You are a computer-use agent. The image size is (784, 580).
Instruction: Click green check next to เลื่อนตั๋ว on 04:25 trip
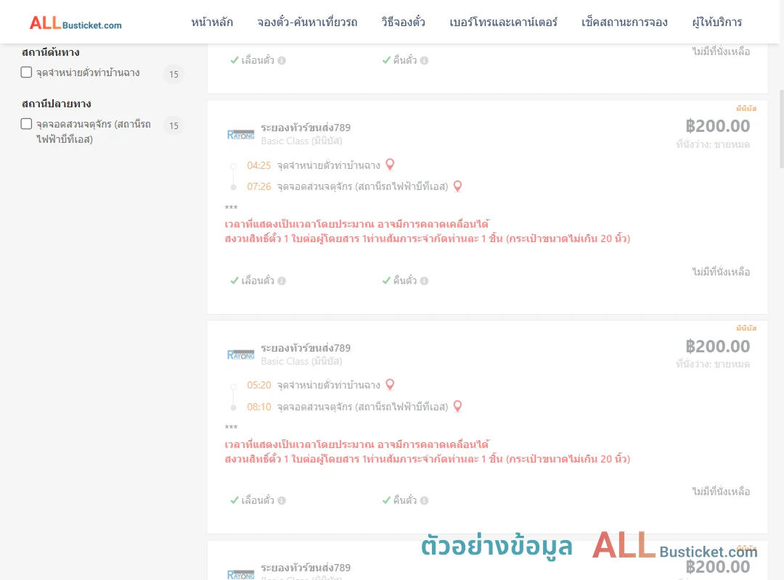234,281
